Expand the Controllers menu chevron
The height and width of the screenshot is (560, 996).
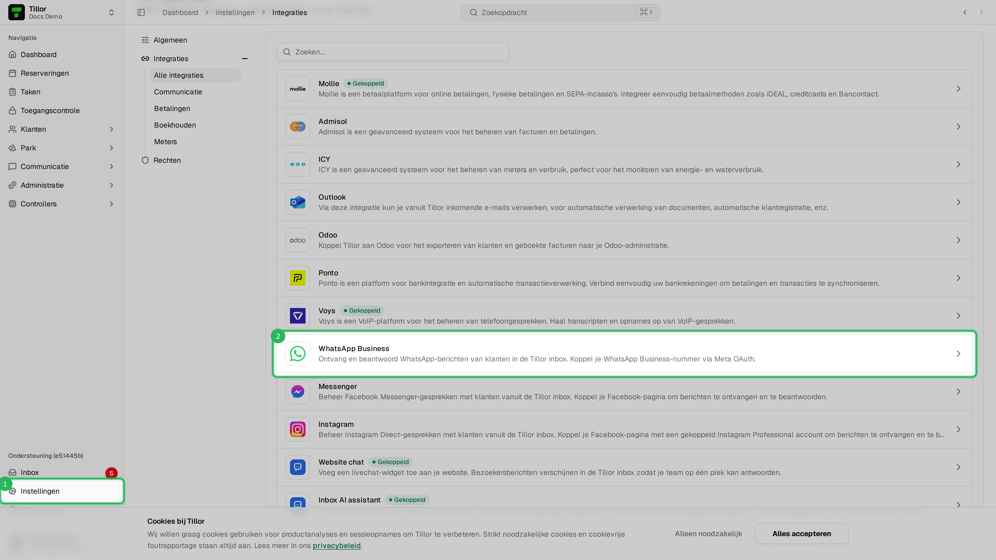(111, 204)
